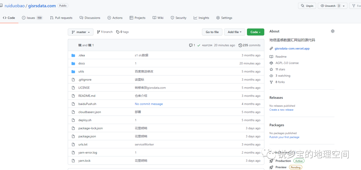Viewport: 361px width, 170px height.
Task: Click the comment bubble icon by commit
Action: [191, 45]
